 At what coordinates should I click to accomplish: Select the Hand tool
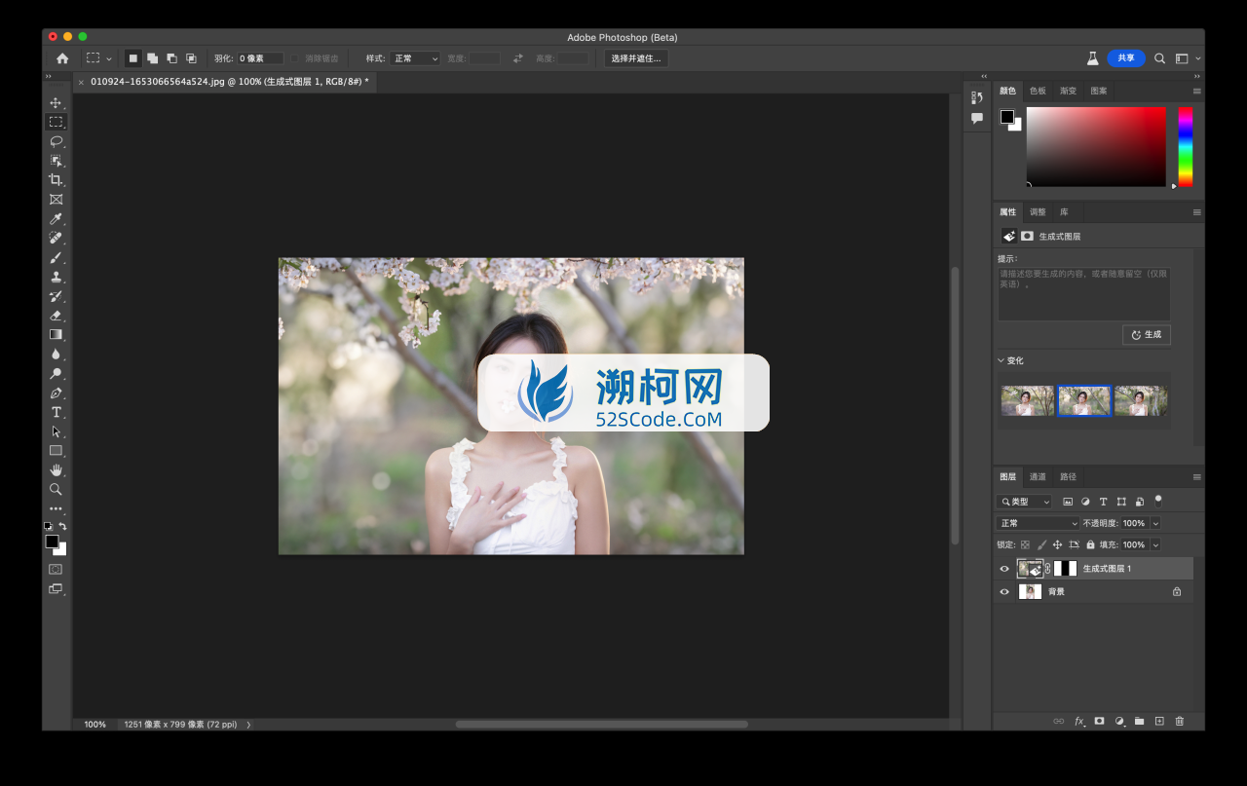56,469
